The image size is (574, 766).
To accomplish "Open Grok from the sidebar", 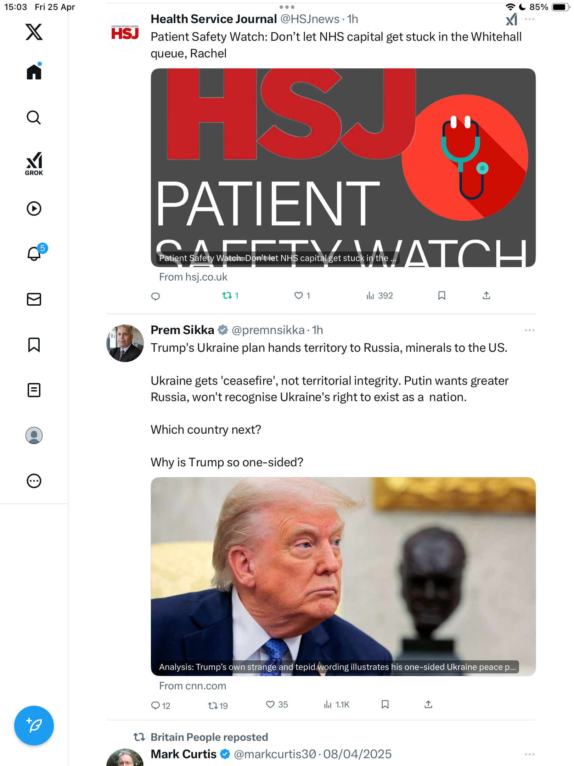I will point(34,163).
